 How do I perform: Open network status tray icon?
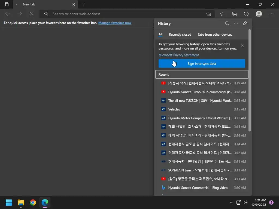pos(238,202)
